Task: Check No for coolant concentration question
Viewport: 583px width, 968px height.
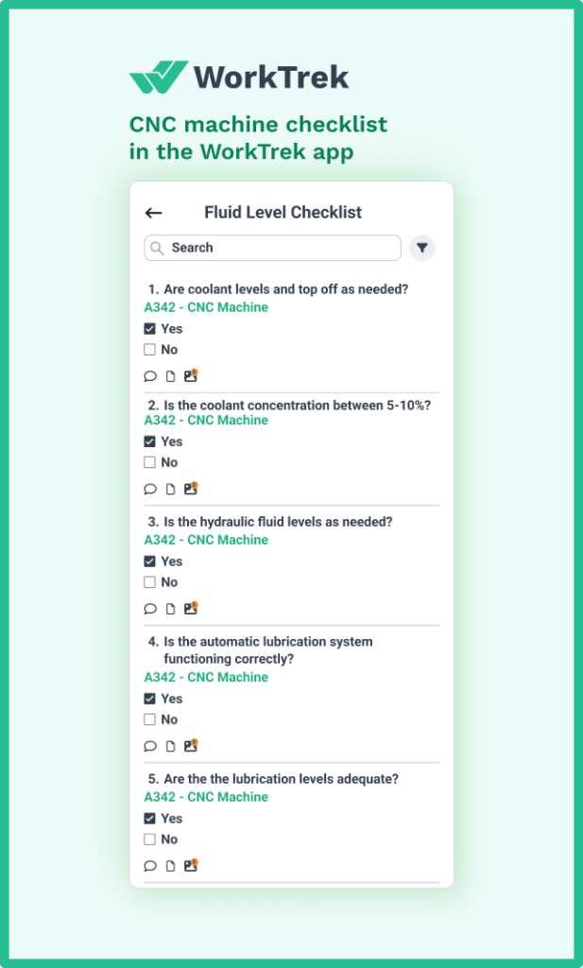Action: tap(149, 462)
